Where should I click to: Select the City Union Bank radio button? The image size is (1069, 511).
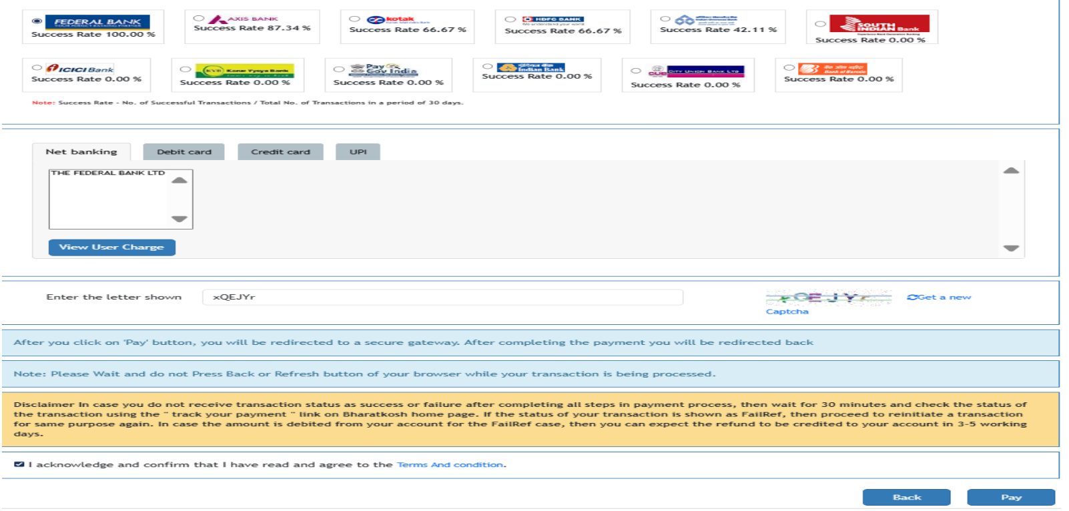pos(636,71)
